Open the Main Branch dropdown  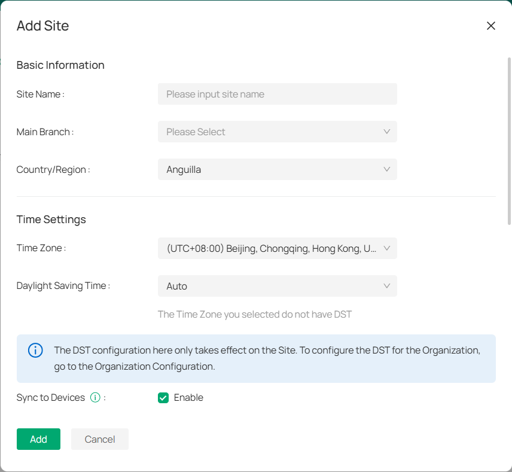(277, 132)
